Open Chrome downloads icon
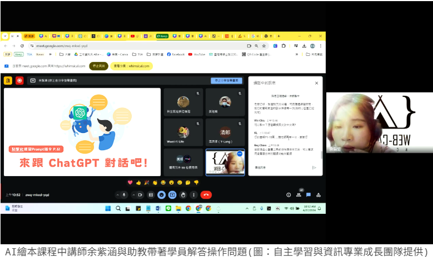The image size is (433, 257). [x=304, y=46]
